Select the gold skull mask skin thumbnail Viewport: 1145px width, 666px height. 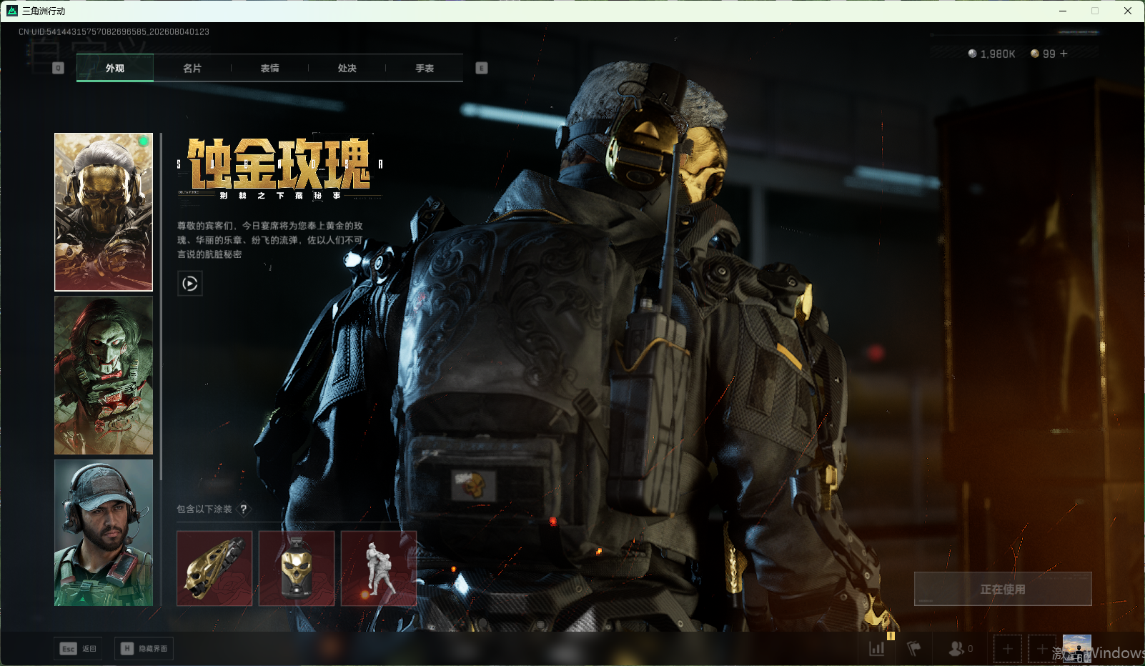(x=104, y=212)
